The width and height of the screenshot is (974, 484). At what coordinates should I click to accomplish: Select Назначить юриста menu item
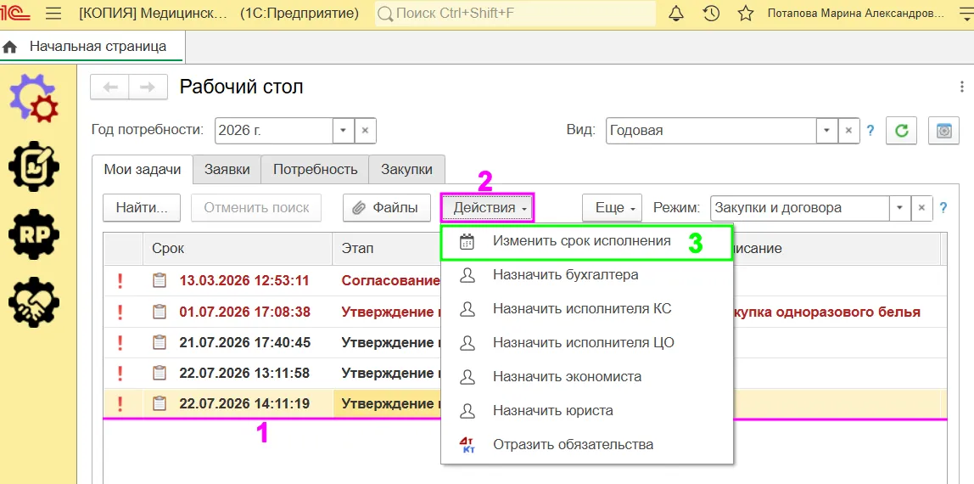click(x=586, y=411)
